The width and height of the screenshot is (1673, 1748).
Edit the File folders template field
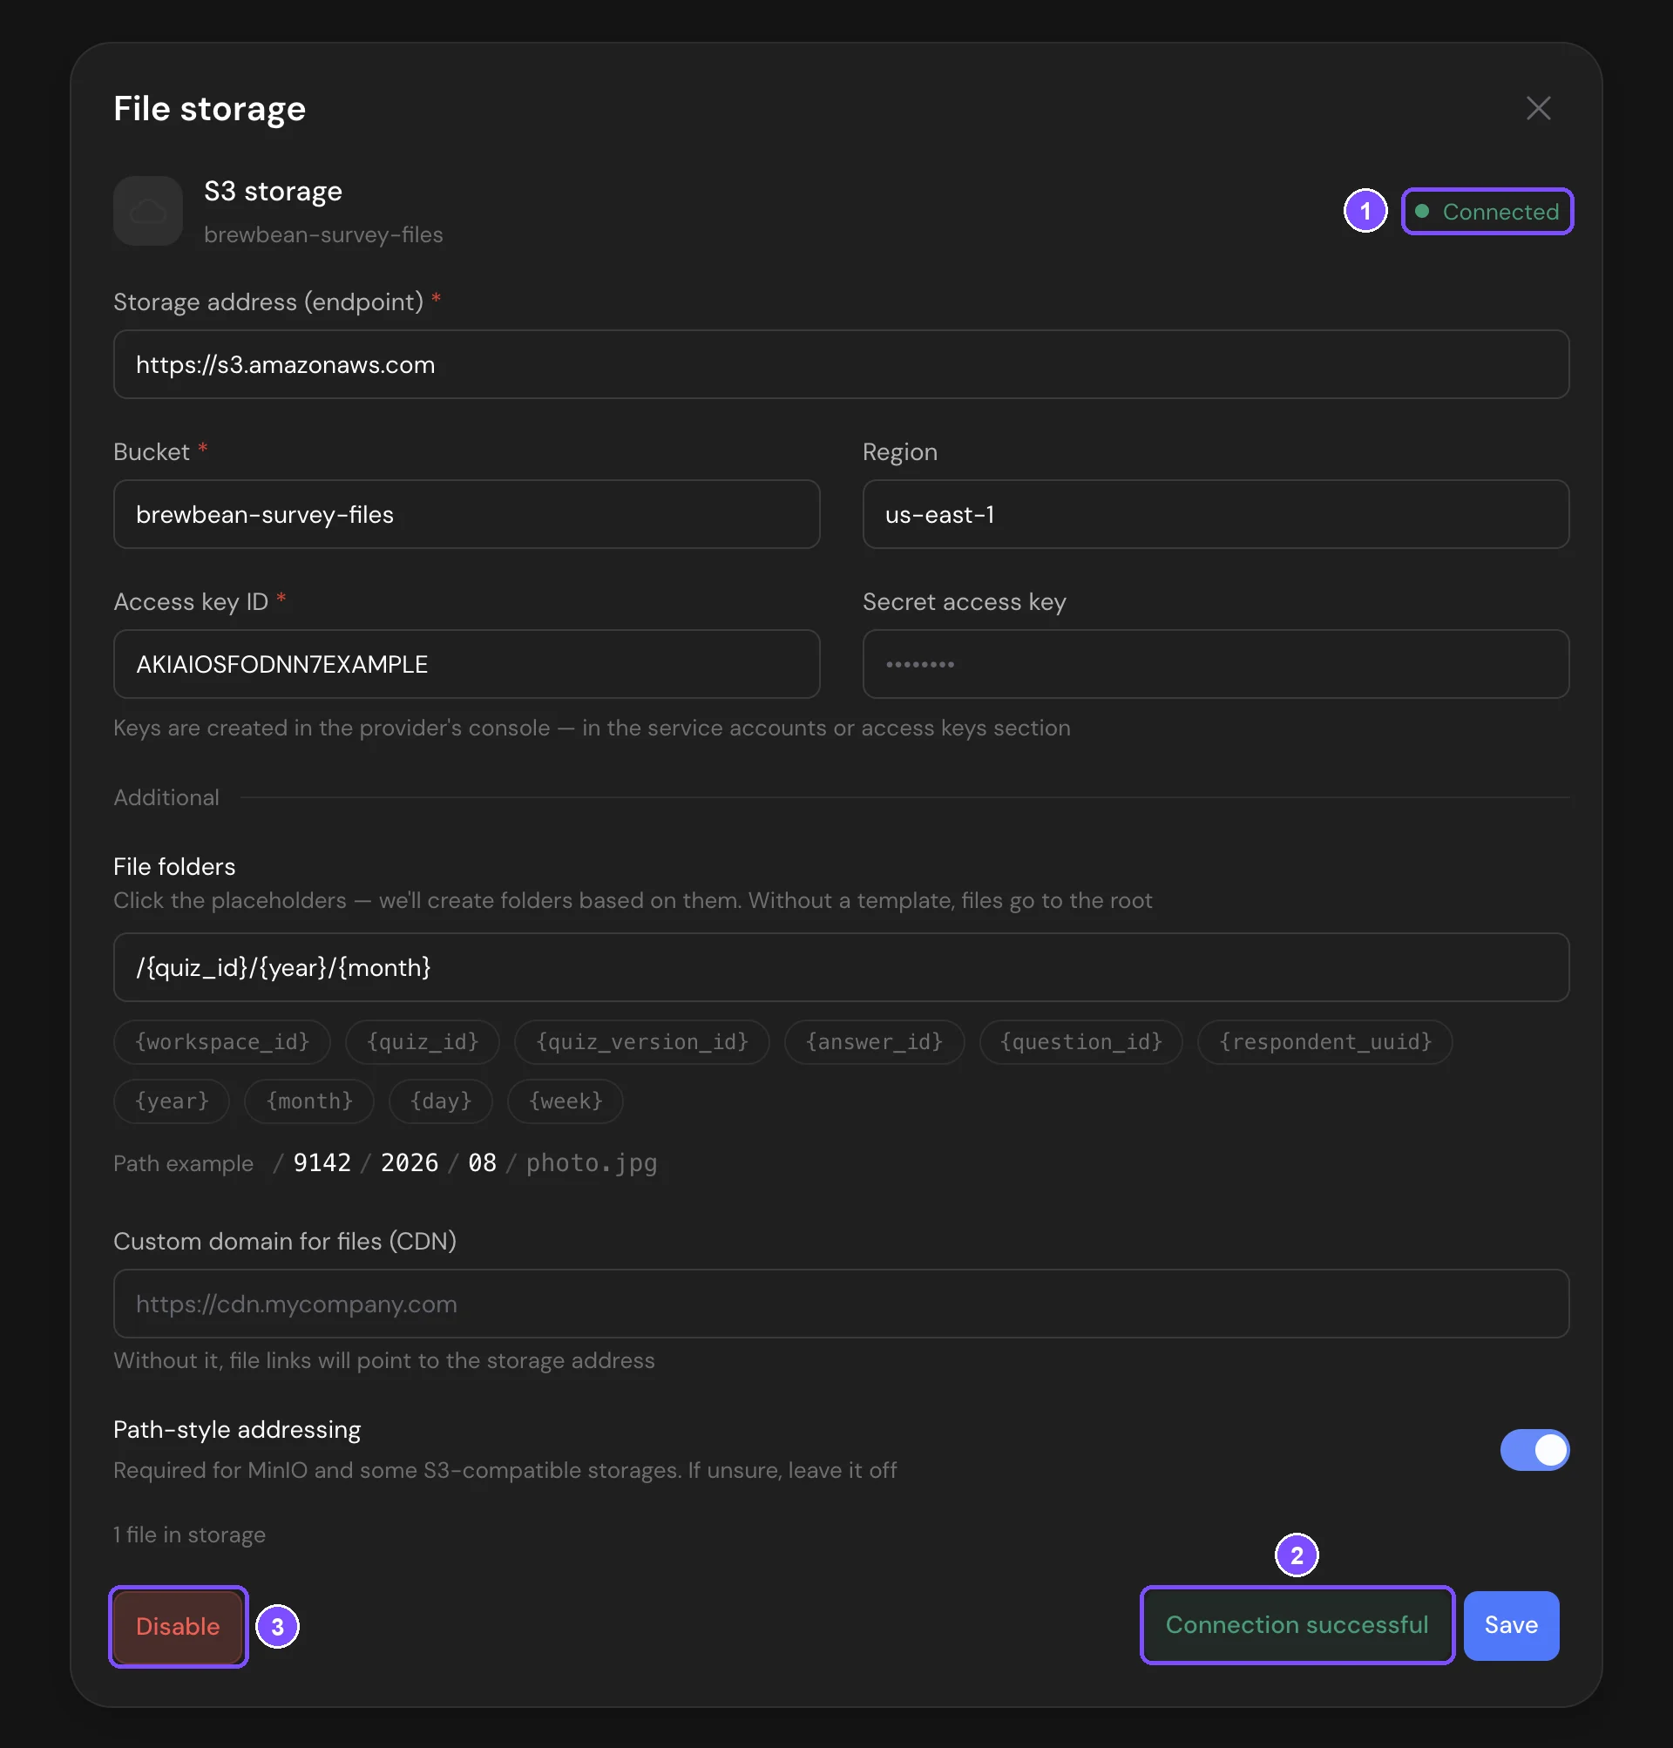[840, 966]
